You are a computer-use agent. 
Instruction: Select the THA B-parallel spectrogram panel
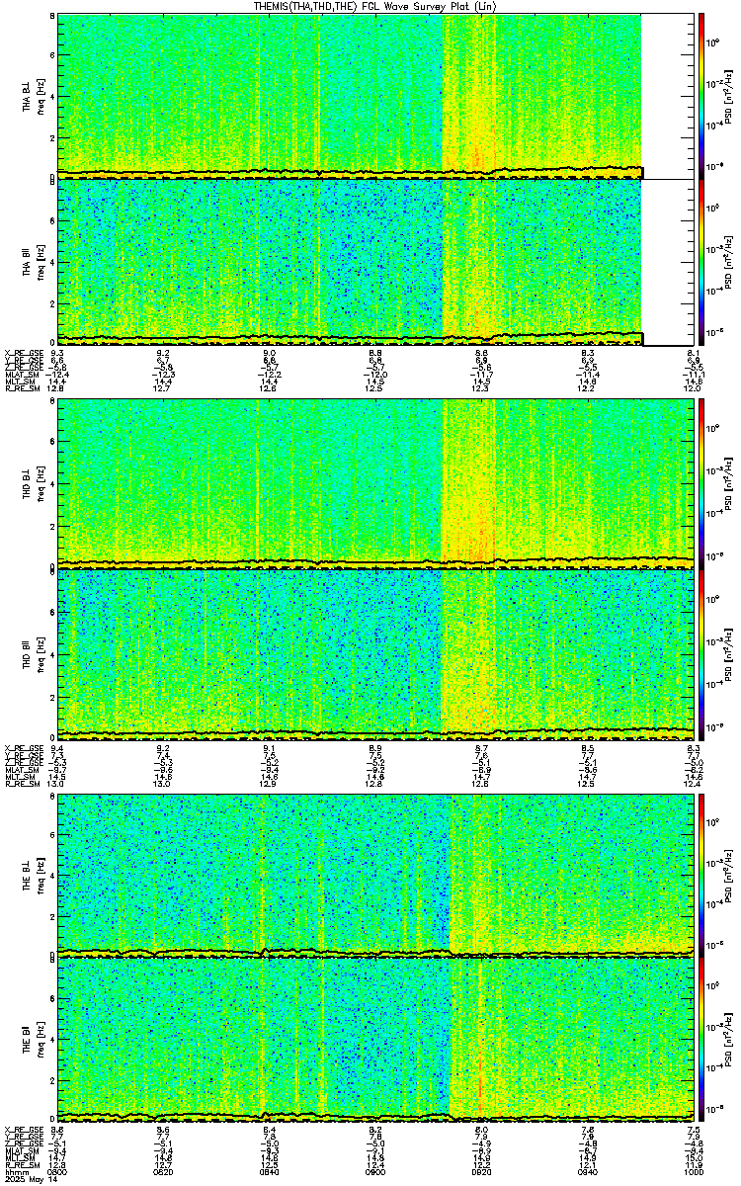[x=375, y=262]
